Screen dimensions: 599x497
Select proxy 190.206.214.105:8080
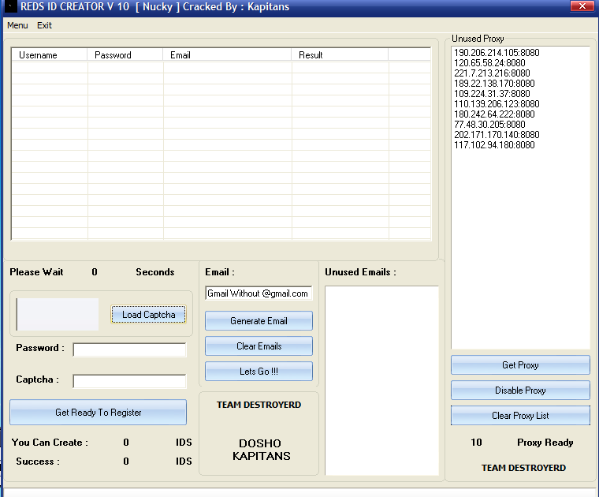tap(497, 53)
